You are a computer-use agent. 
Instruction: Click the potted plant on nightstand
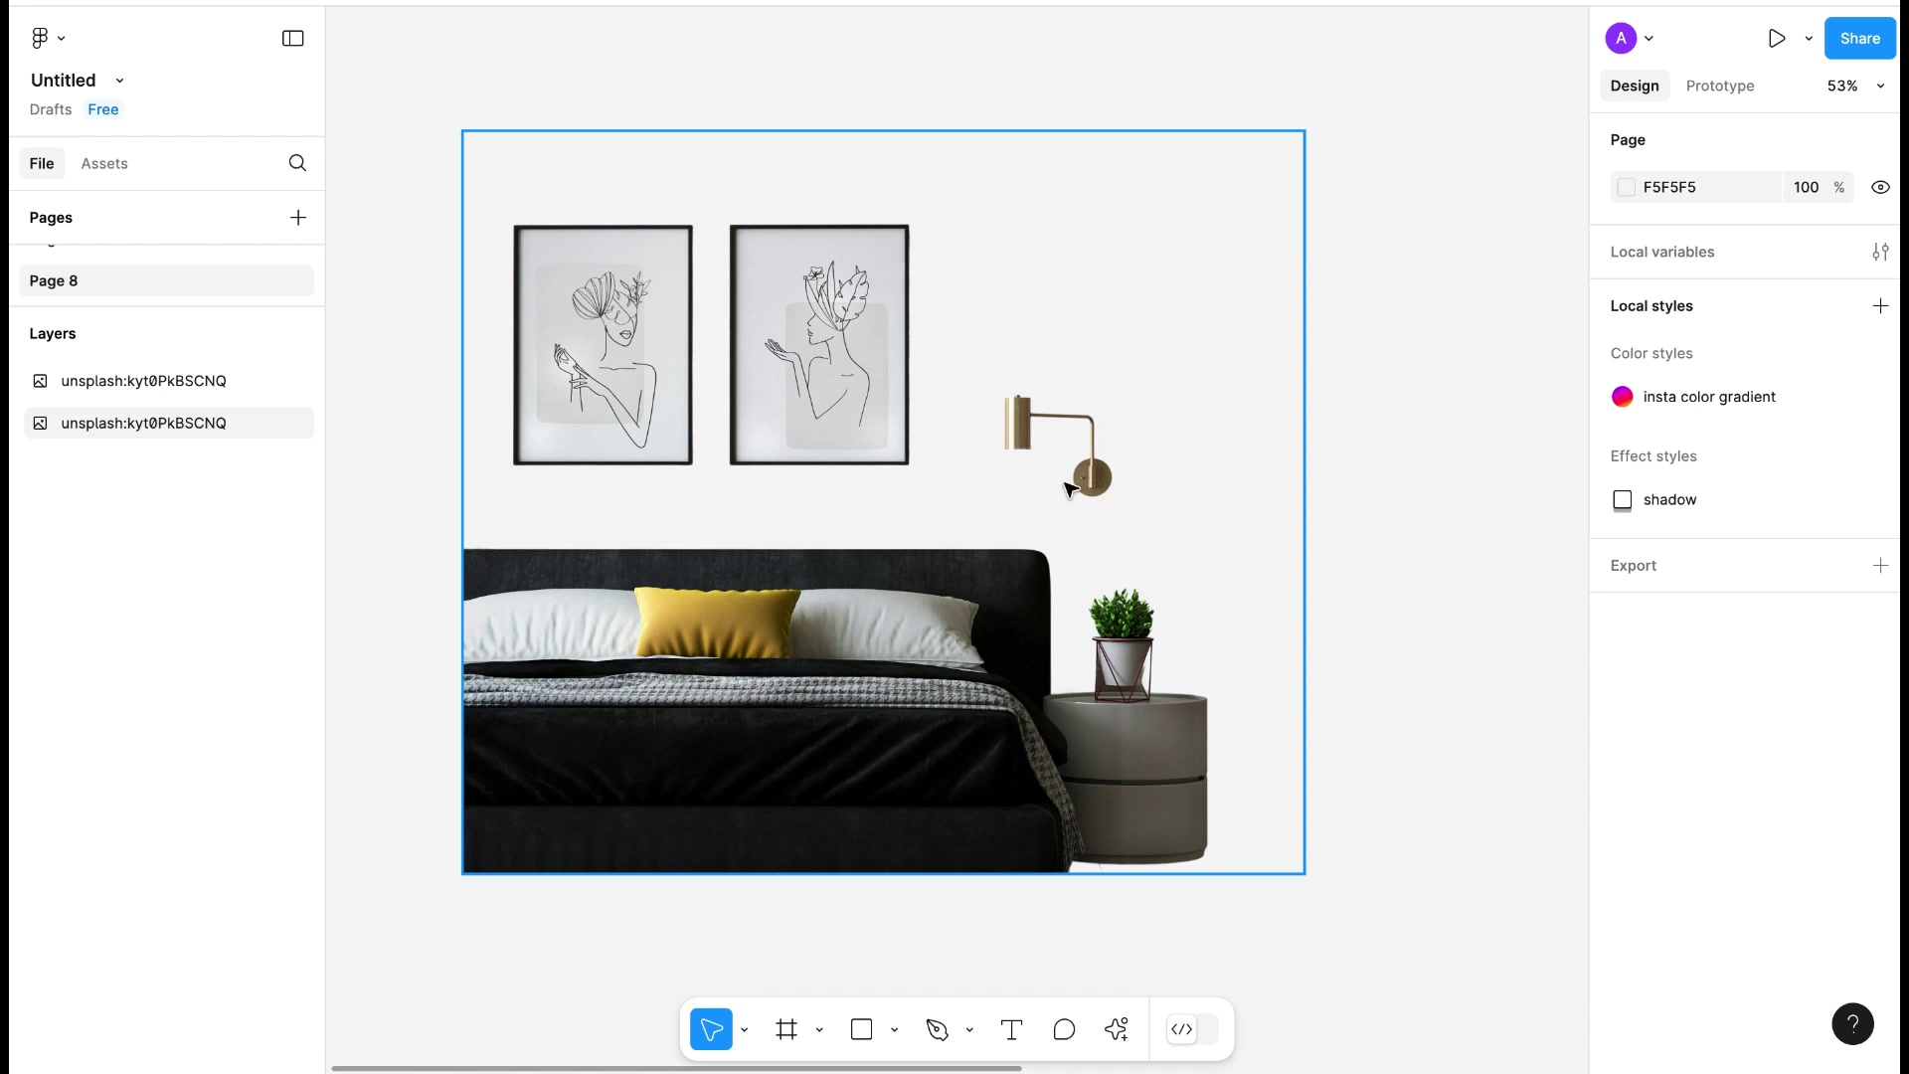click(x=1123, y=644)
